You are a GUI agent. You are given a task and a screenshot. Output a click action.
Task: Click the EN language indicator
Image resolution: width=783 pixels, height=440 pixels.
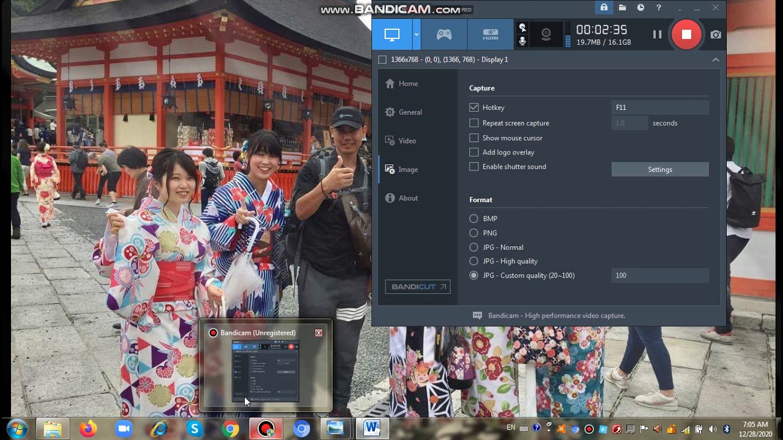(511, 428)
